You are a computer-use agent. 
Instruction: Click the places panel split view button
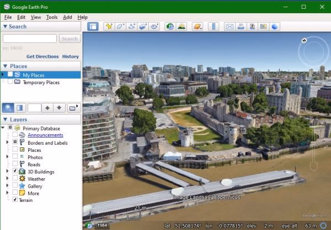coord(20,108)
